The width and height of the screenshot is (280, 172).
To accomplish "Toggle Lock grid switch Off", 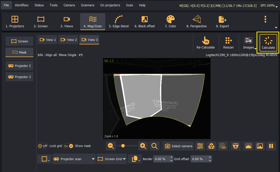I will tap(43, 146).
